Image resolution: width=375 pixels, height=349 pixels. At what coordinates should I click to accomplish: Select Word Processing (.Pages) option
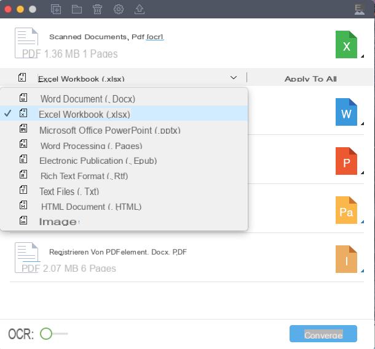pyautogui.click(x=124, y=145)
